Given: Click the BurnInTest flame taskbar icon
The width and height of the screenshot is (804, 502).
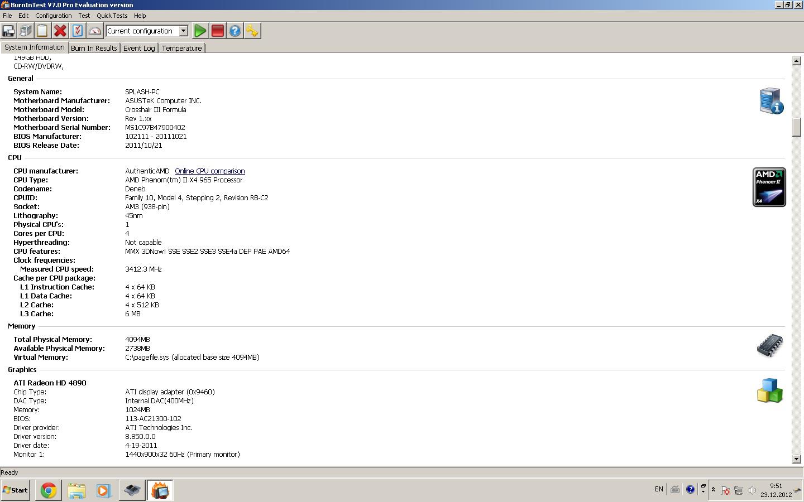Looking at the screenshot, I should click(x=160, y=490).
